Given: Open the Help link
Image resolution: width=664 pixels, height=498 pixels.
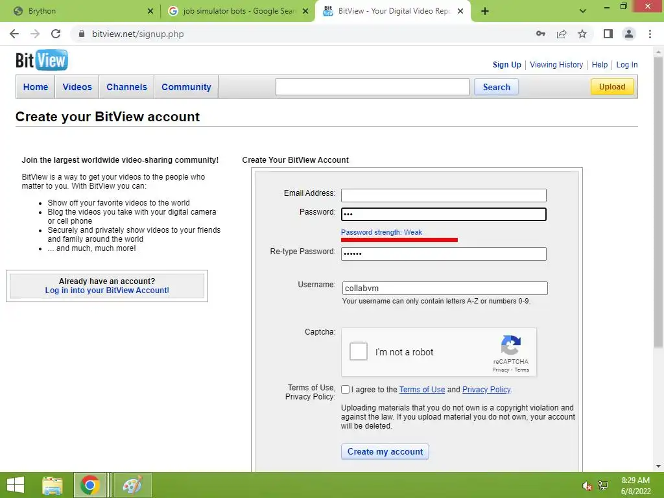Looking at the screenshot, I should point(600,65).
